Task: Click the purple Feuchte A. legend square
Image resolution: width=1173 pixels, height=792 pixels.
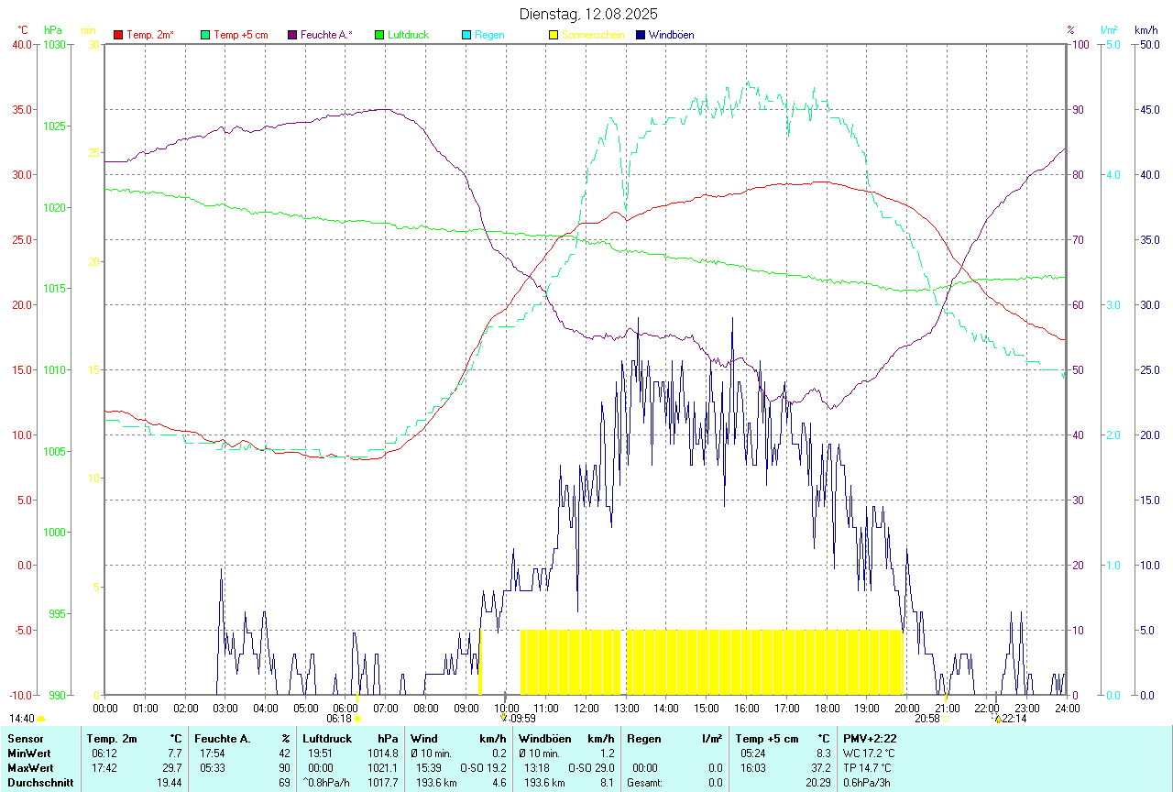Action: (x=292, y=35)
